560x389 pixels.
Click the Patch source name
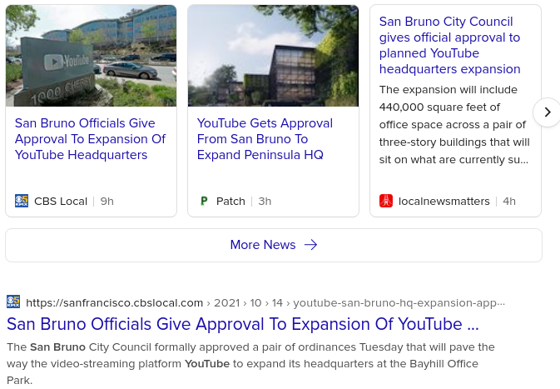230,202
